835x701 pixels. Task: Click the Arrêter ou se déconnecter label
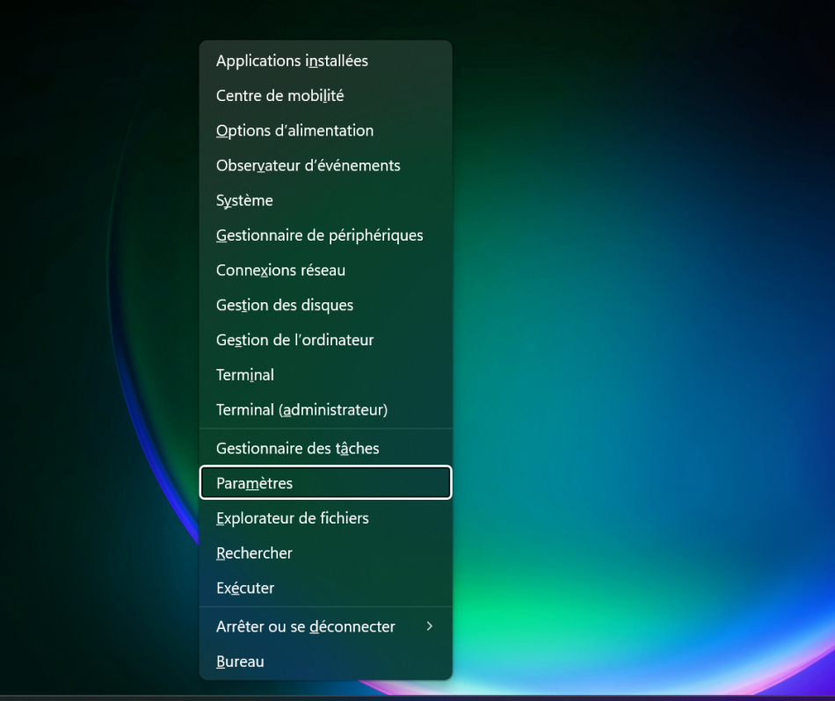coord(305,626)
